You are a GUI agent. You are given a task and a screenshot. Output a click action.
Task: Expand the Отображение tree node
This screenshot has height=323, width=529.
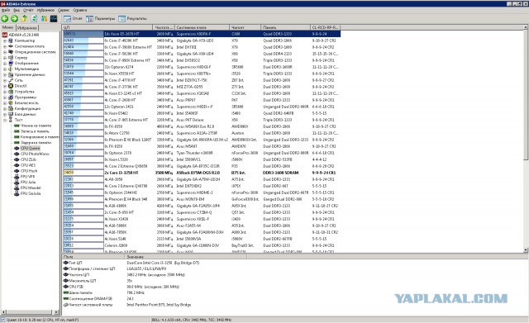5,64
